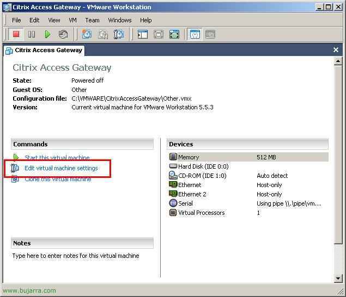
Task: Click the VMware icon in the title bar
Action: click(x=7, y=7)
